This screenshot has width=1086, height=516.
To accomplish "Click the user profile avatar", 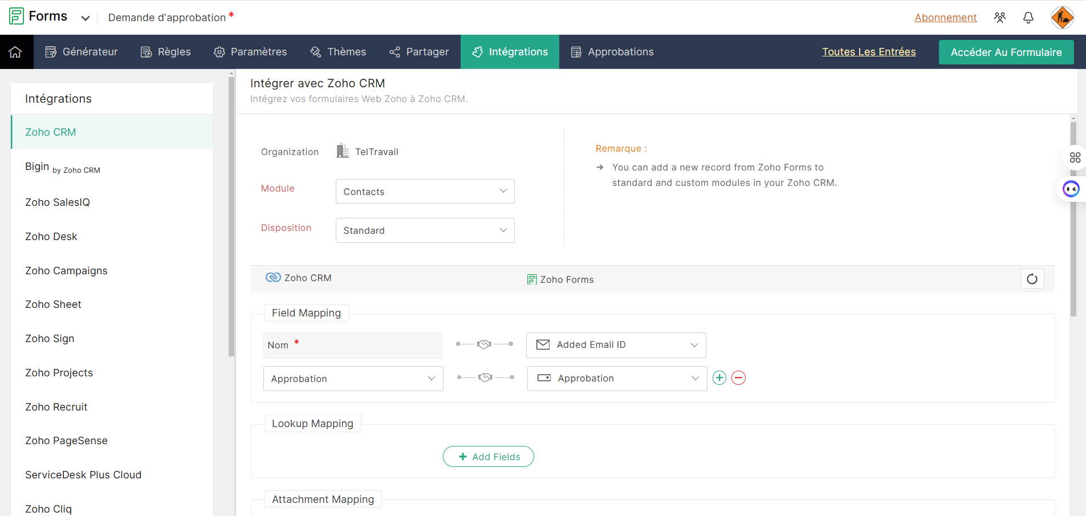I will [1062, 18].
